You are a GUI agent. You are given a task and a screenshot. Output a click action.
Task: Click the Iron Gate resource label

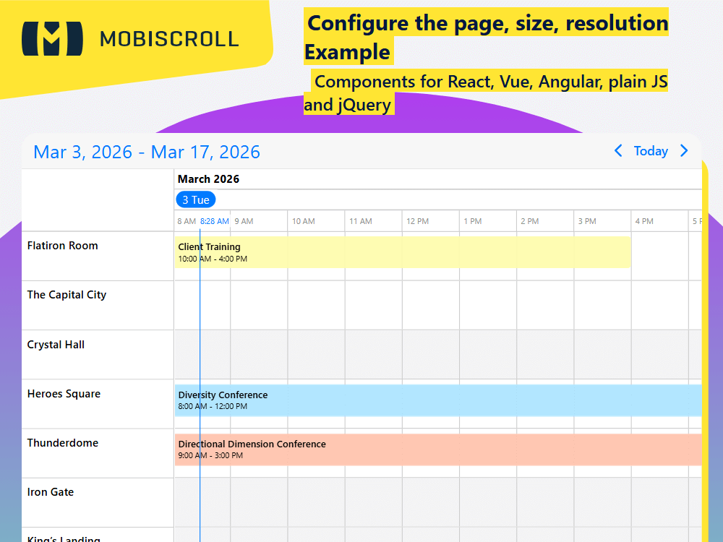tap(51, 492)
